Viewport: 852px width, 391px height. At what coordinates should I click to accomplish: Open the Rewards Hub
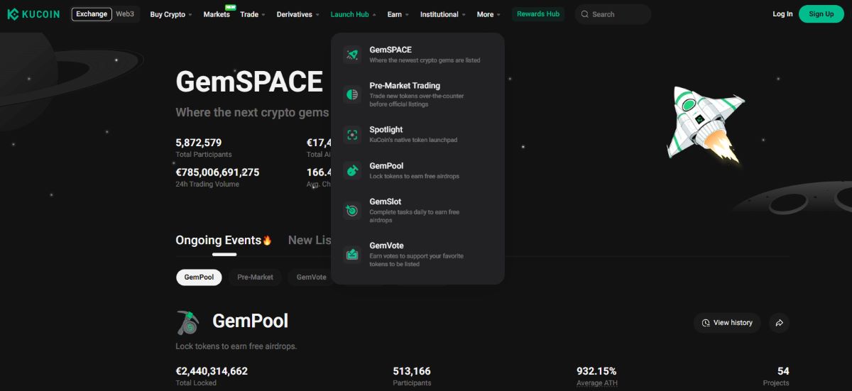pos(538,14)
